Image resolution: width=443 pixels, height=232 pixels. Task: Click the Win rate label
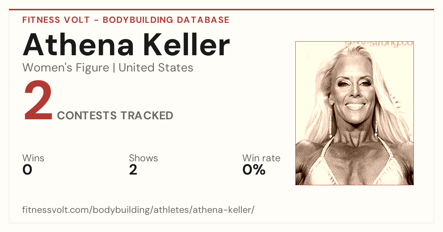coord(261,158)
